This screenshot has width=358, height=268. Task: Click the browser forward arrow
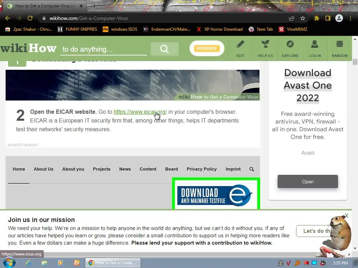[19, 18]
